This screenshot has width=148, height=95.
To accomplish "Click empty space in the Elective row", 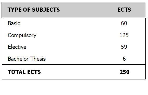I will click(74, 47).
